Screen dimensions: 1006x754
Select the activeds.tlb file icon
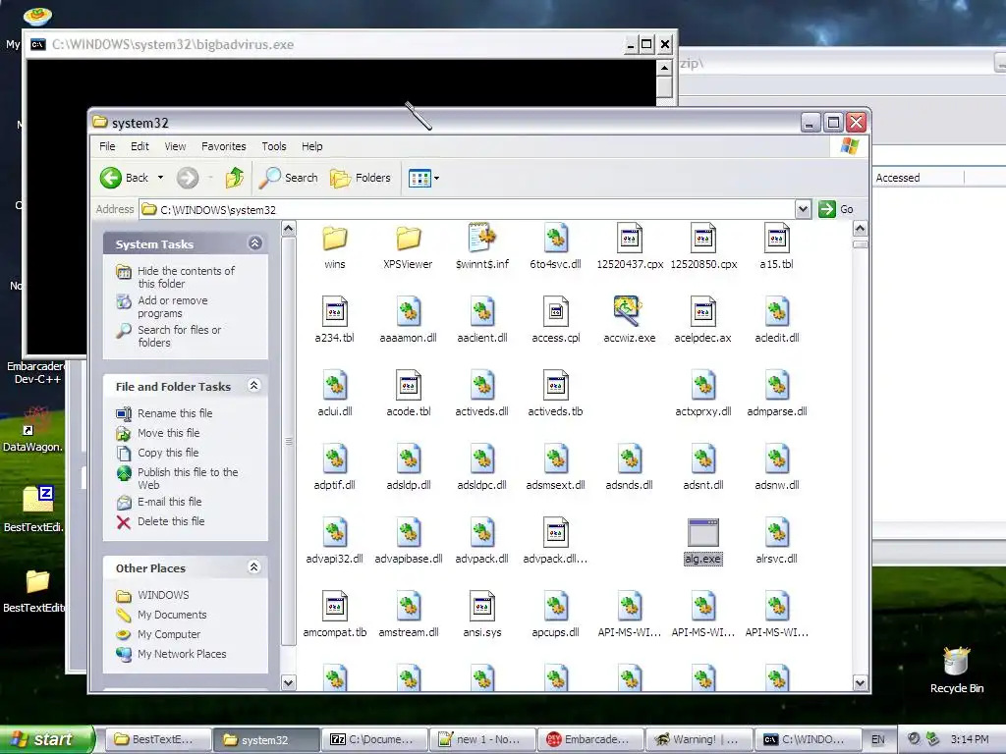556,385
